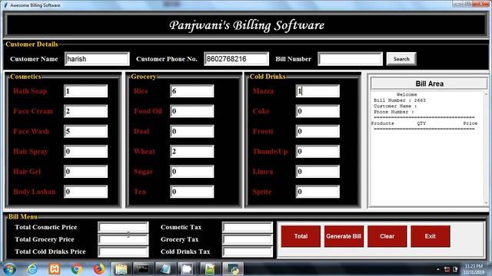The height and width of the screenshot is (276, 492).
Task: Open the XAMPP taskbar icon
Action: 55,269
